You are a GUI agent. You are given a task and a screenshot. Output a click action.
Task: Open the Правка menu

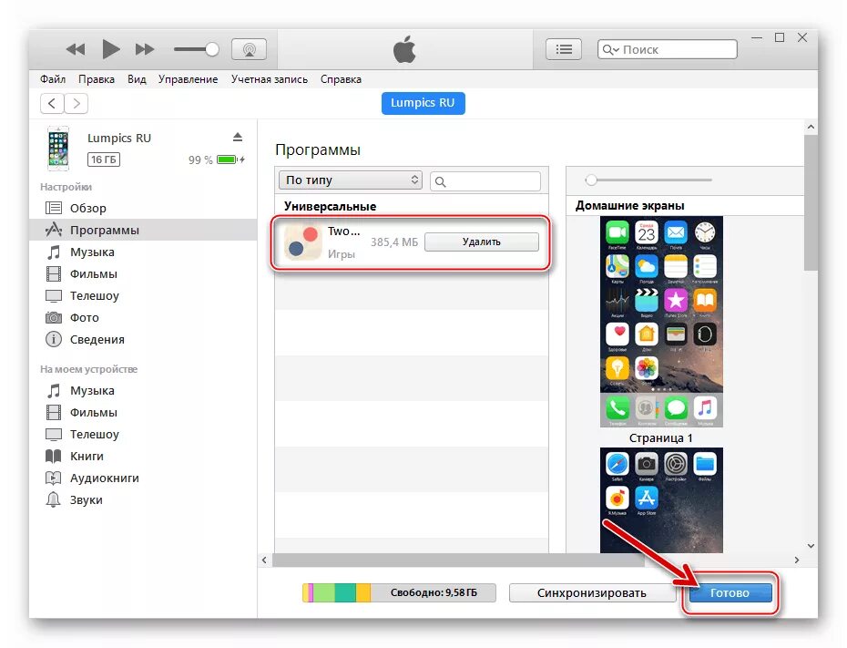coord(97,79)
